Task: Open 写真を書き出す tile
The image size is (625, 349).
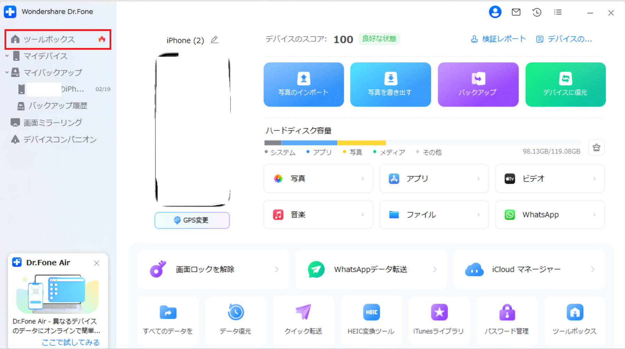Action: coord(390,84)
